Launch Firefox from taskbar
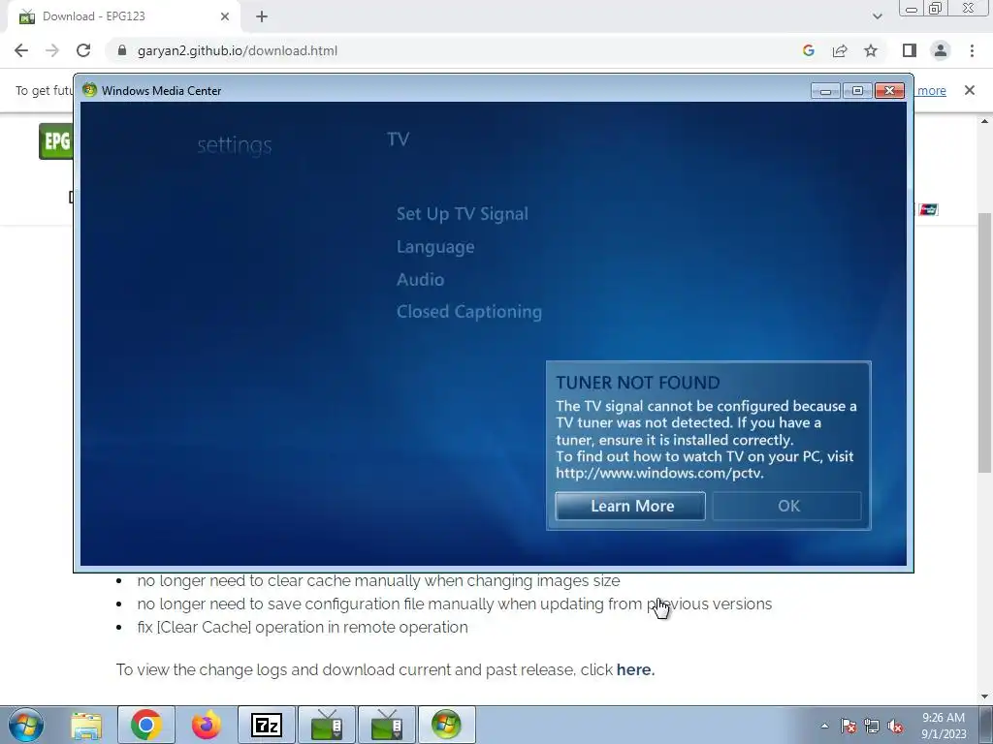This screenshot has height=744, width=993. click(206, 725)
